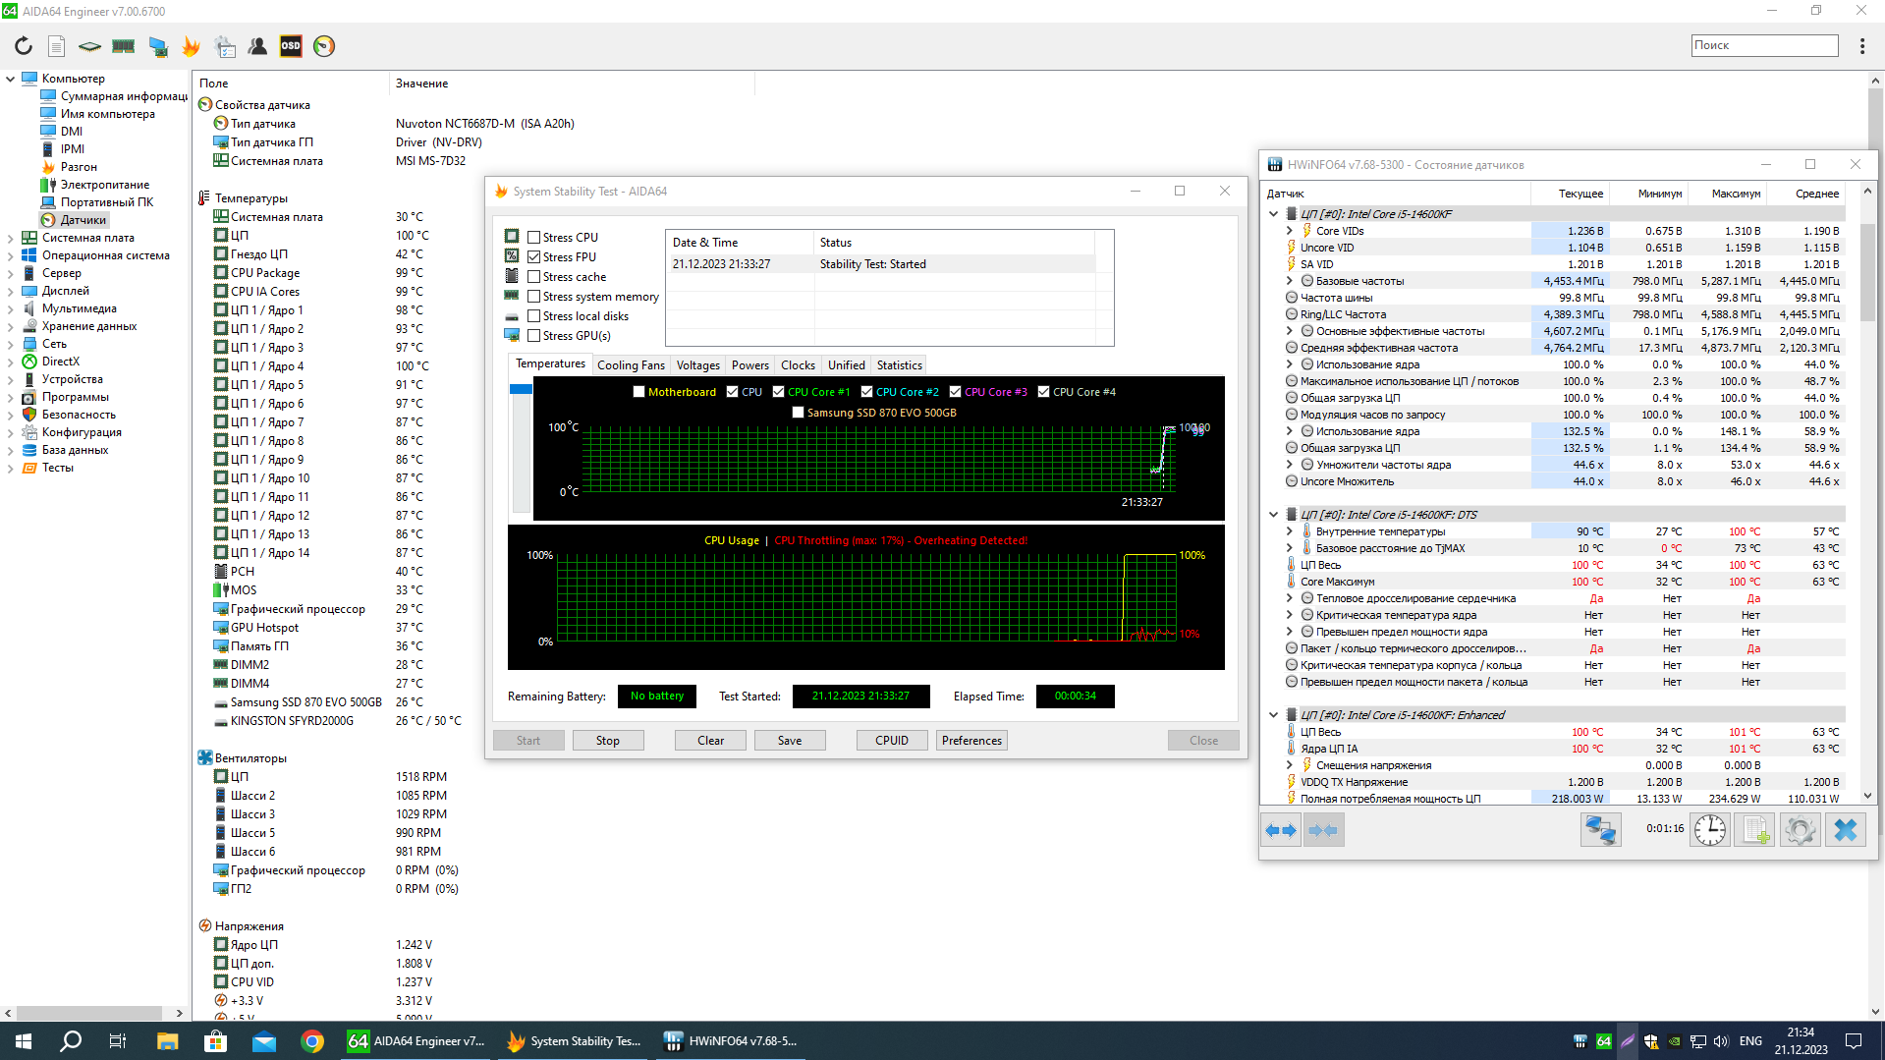Screen dimensions: 1885x1060
Task: Open Task View on the taskbar
Action: tap(118, 1041)
